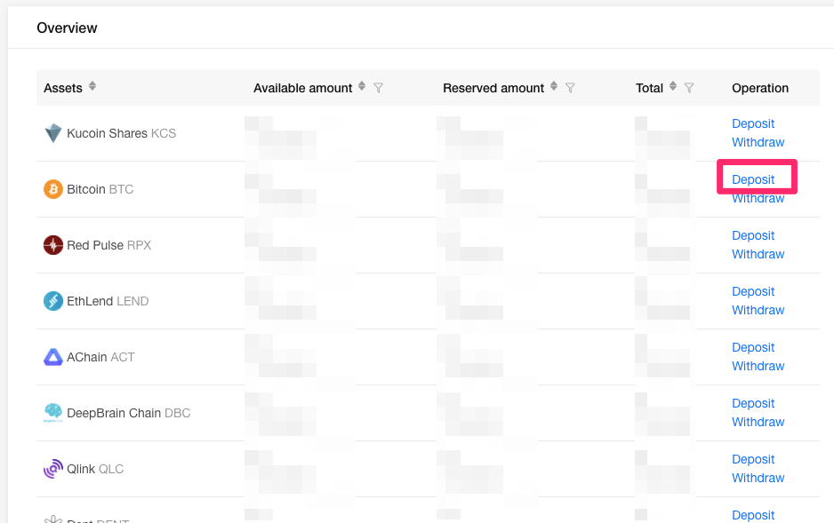The width and height of the screenshot is (834, 523).
Task: Deposit EthLend LEND
Action: [x=753, y=291]
